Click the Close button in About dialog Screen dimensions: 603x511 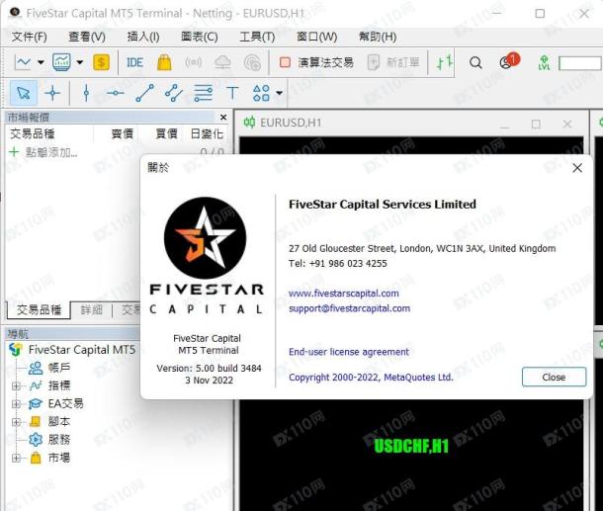[554, 377]
